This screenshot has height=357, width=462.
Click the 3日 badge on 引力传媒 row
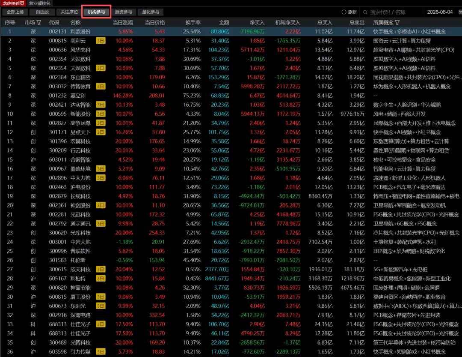(101, 352)
